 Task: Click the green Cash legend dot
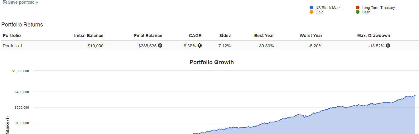358,12
